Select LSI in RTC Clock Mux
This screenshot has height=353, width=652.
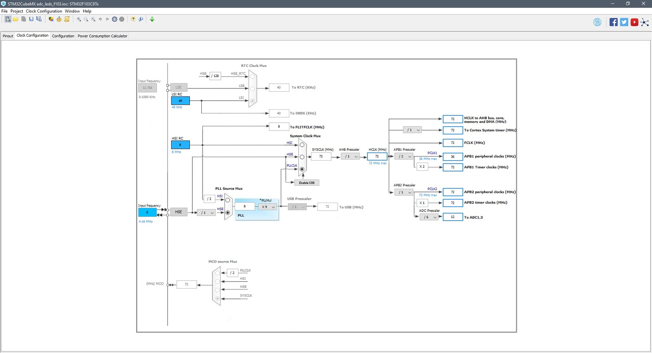pos(253,101)
